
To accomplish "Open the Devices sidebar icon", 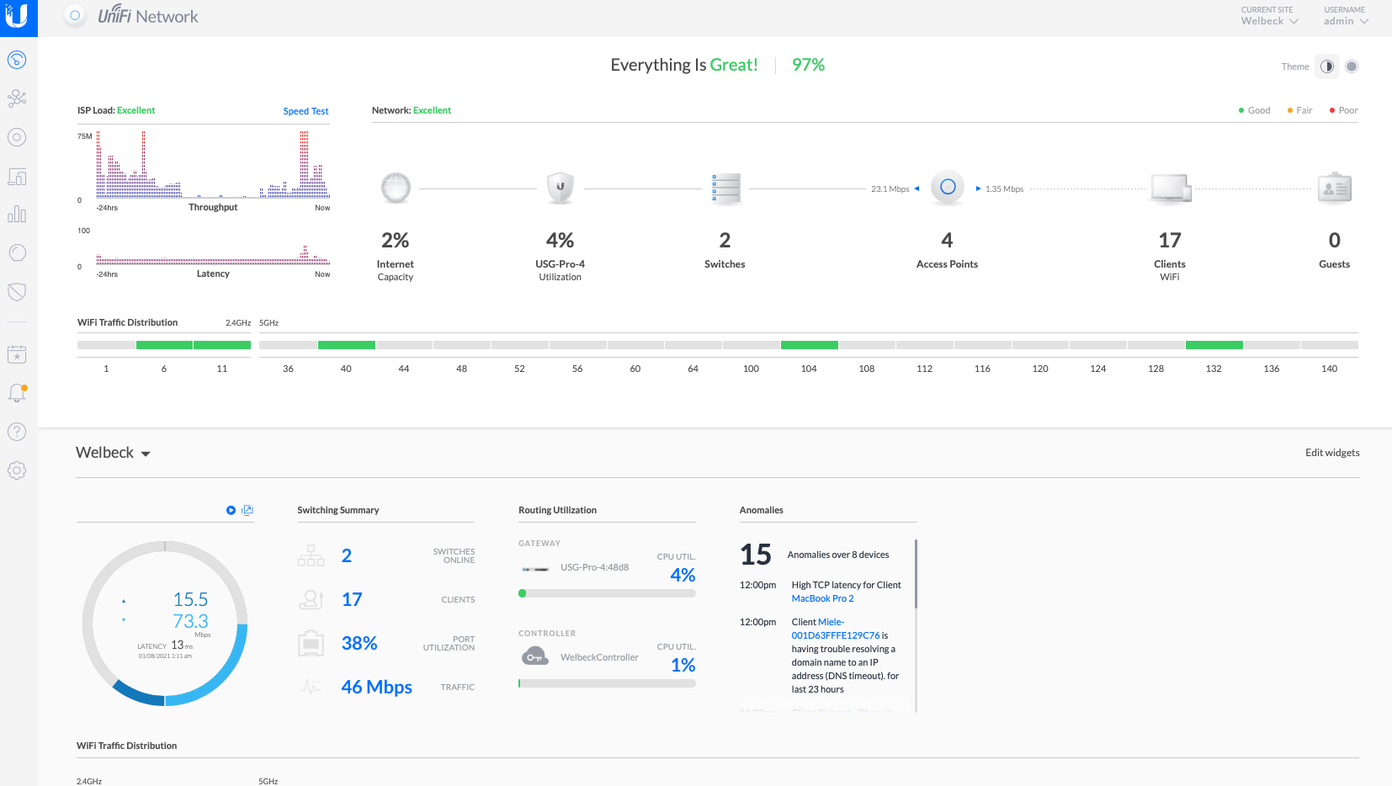I will pos(17,137).
